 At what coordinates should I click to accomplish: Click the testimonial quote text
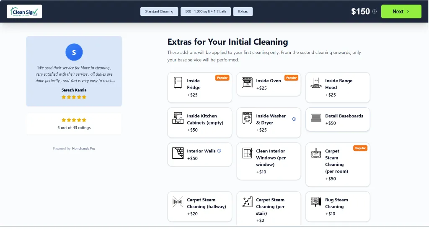(75, 74)
